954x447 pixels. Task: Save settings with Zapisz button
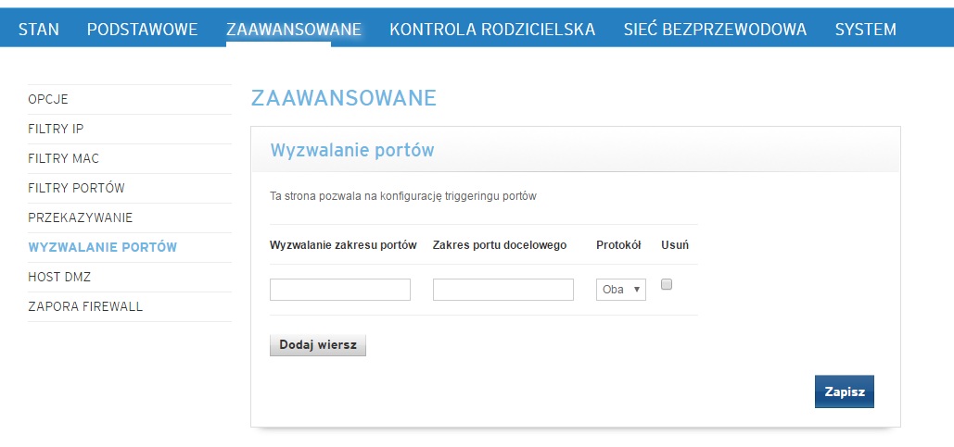click(845, 391)
